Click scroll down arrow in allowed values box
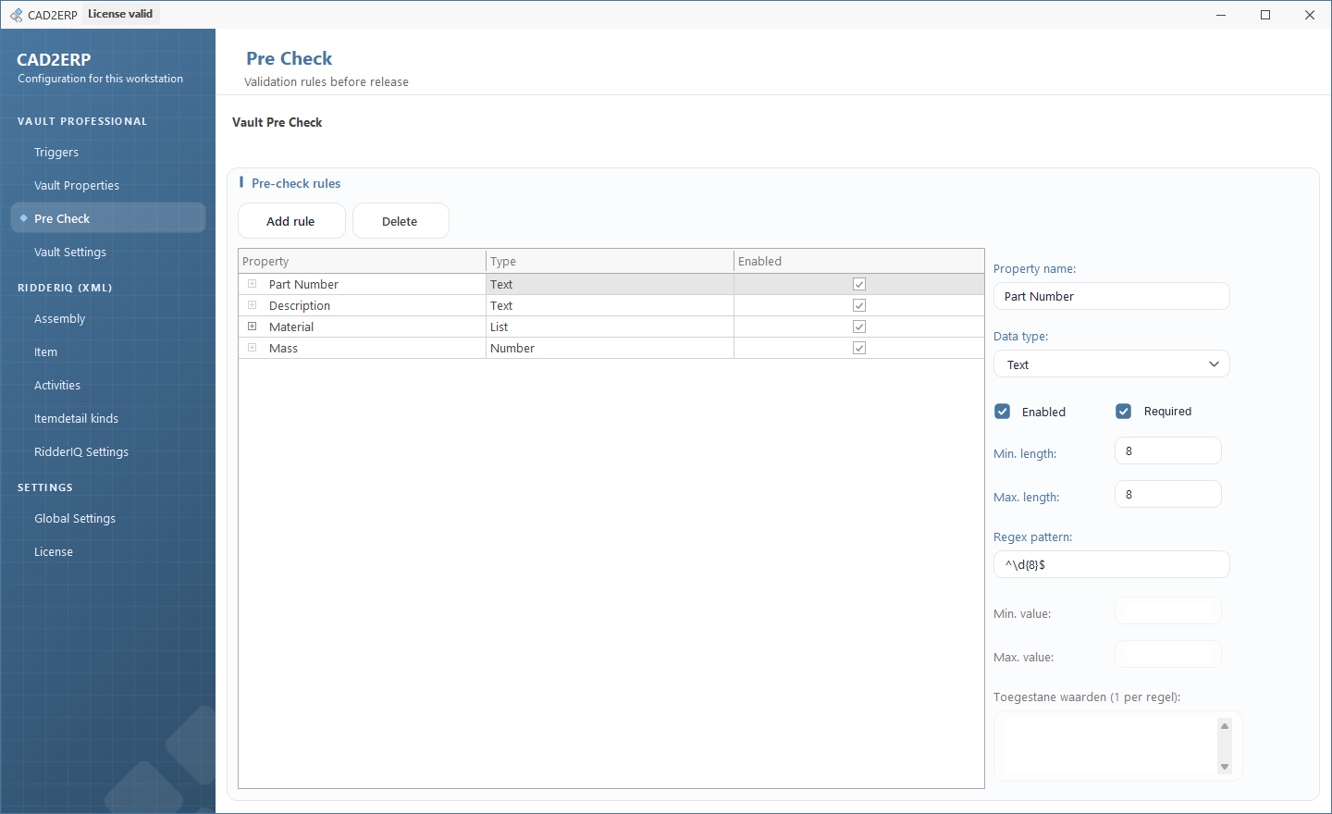1332x814 pixels. 1225,767
